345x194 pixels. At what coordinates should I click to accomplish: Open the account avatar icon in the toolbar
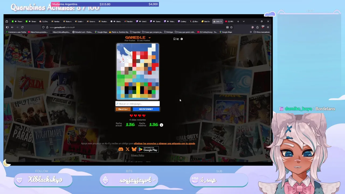click(252, 27)
